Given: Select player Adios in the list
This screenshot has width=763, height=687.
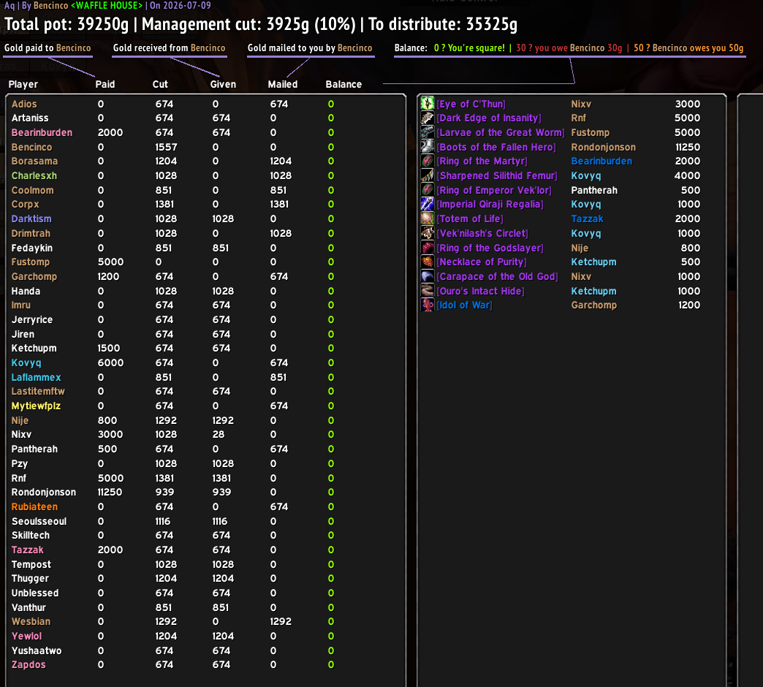Looking at the screenshot, I should (x=24, y=104).
